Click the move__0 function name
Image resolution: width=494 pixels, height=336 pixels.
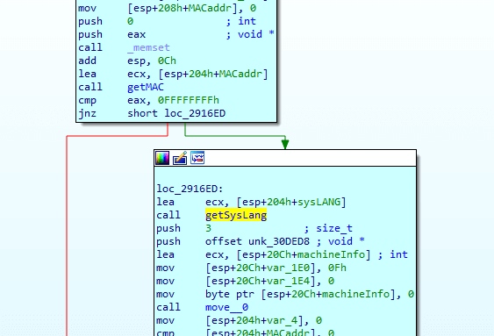coord(227,307)
